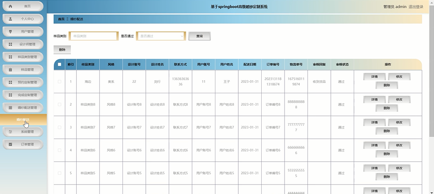Click 修改 for the 订单编号7 row

click(x=399, y=122)
